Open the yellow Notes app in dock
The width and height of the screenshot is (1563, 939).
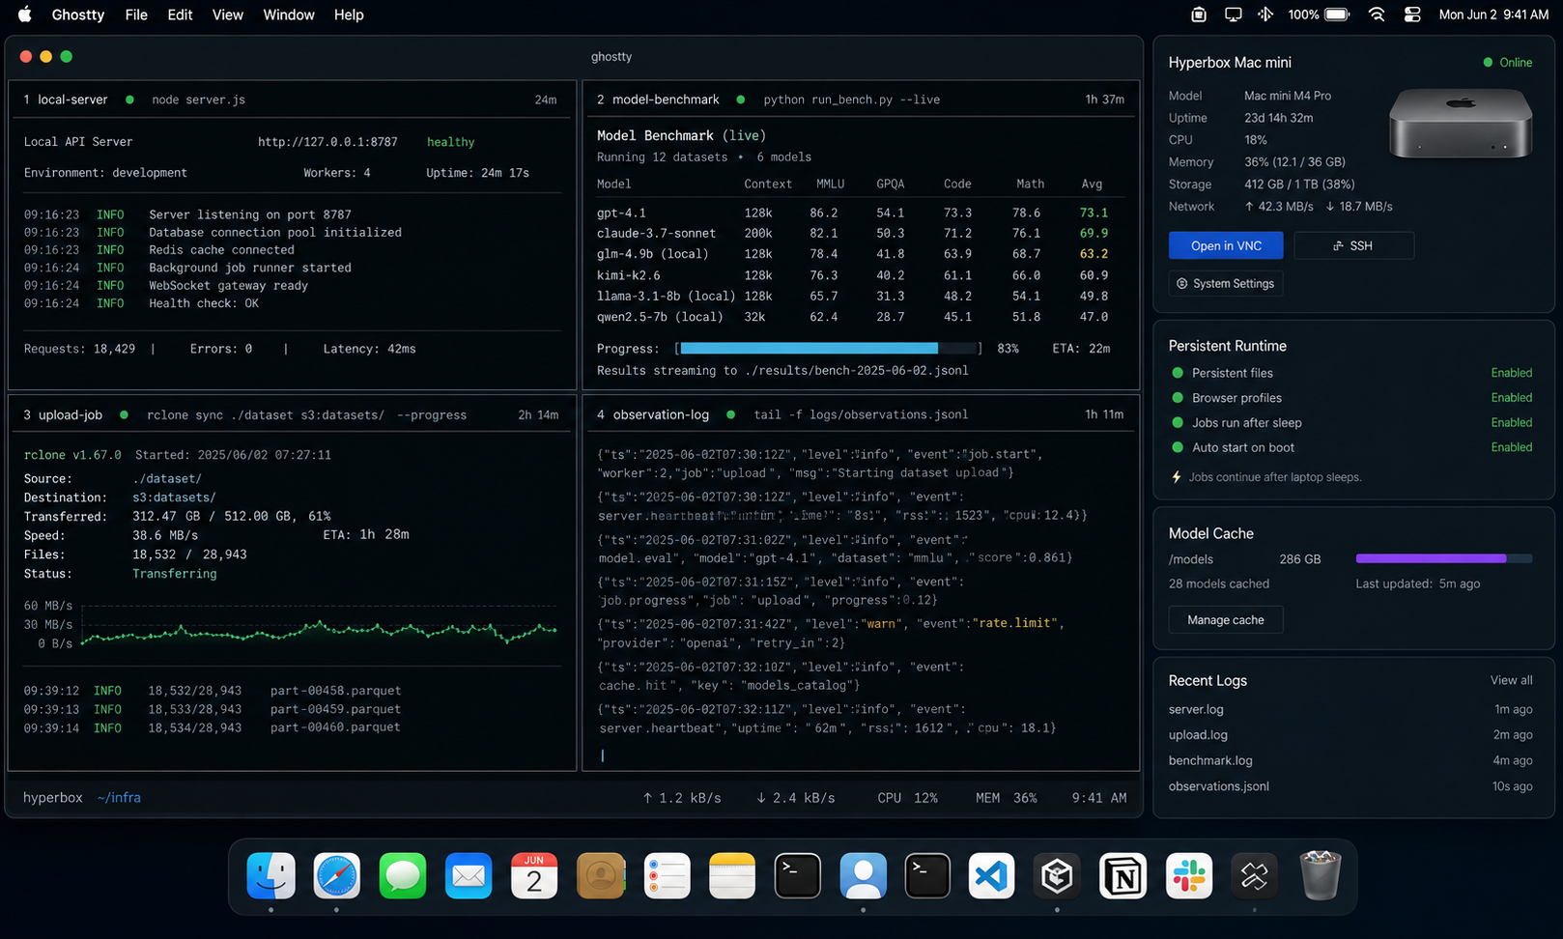[x=732, y=875]
